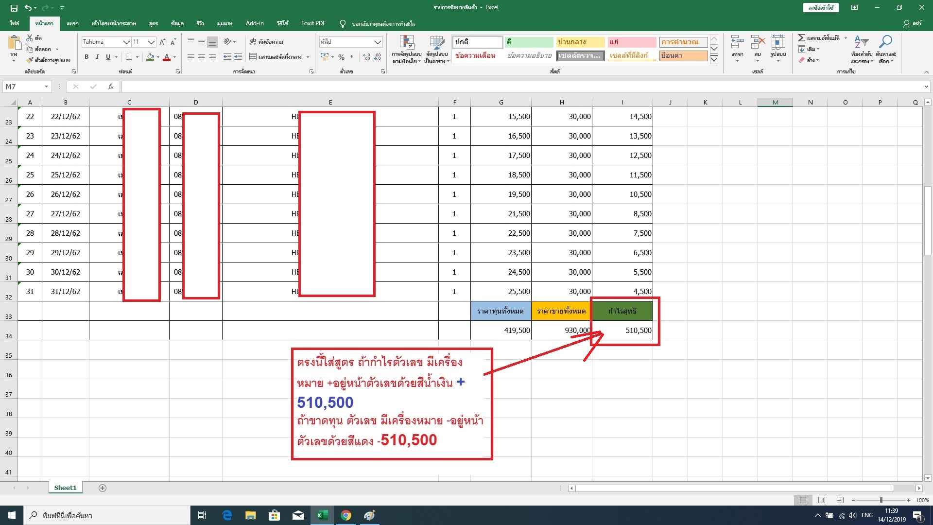Toggle Italic formatting

click(x=97, y=57)
